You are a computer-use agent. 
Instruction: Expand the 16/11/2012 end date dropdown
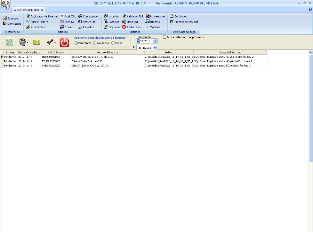pos(155,47)
